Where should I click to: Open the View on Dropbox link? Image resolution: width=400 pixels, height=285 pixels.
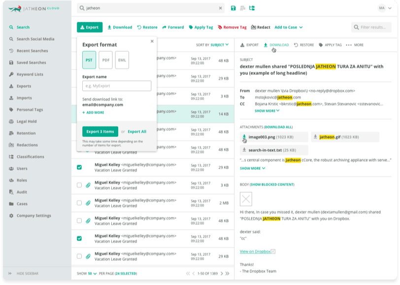[255, 251]
